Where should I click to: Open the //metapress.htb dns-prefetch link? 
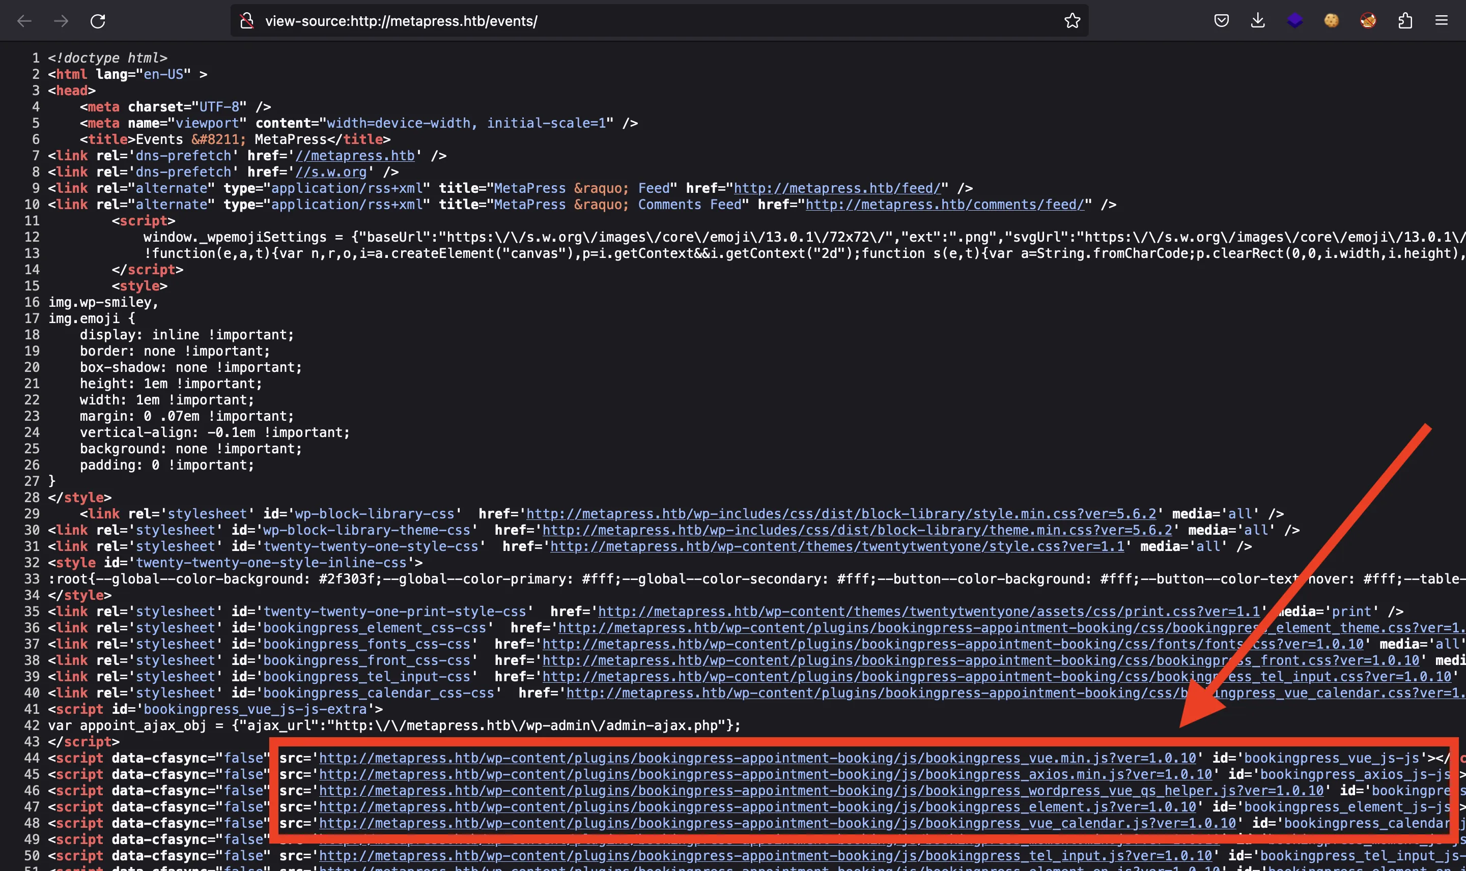tap(355, 156)
